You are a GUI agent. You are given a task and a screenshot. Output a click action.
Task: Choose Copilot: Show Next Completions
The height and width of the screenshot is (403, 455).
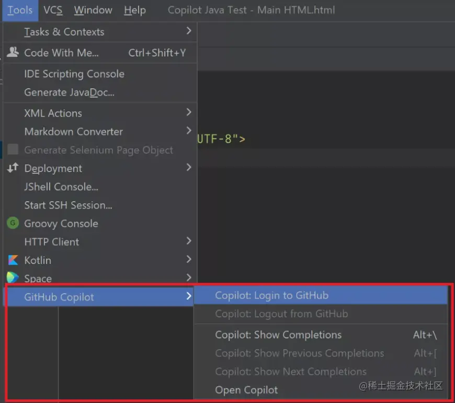click(321, 372)
